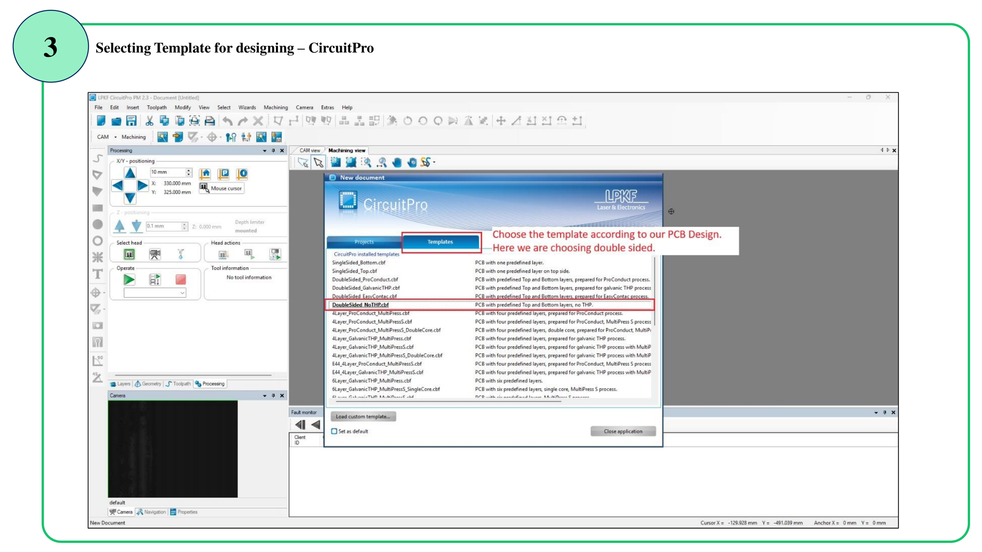Click the Mouse cursor button
The height and width of the screenshot is (552, 982).
221,188
